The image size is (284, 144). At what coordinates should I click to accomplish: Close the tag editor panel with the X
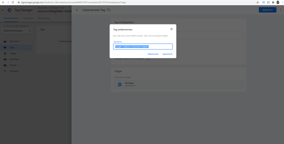coord(77,10)
